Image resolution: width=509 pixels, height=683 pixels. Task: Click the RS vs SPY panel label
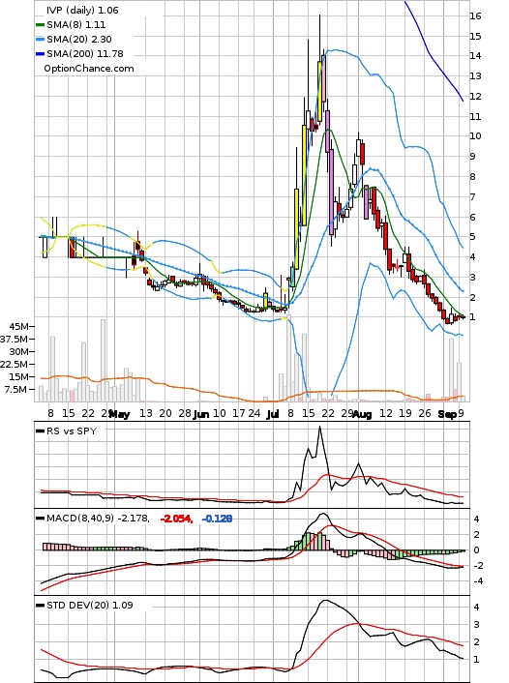(x=72, y=431)
